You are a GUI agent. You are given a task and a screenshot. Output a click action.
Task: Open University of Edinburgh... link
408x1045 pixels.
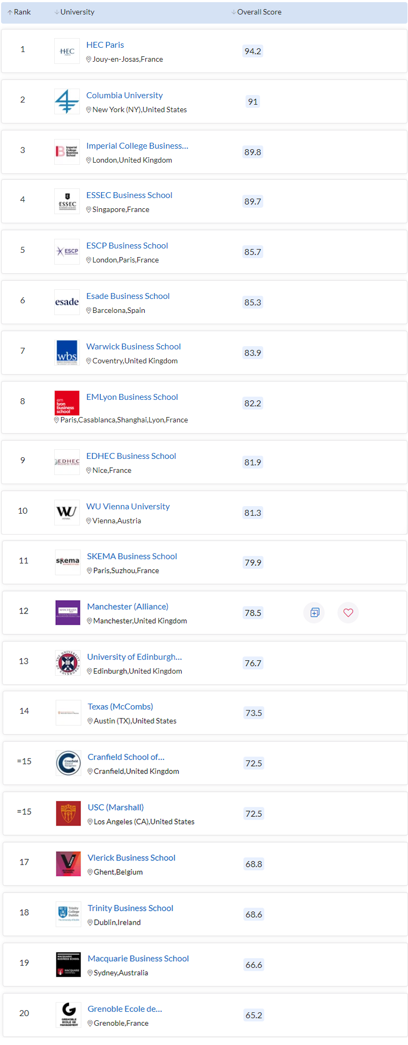coord(135,657)
